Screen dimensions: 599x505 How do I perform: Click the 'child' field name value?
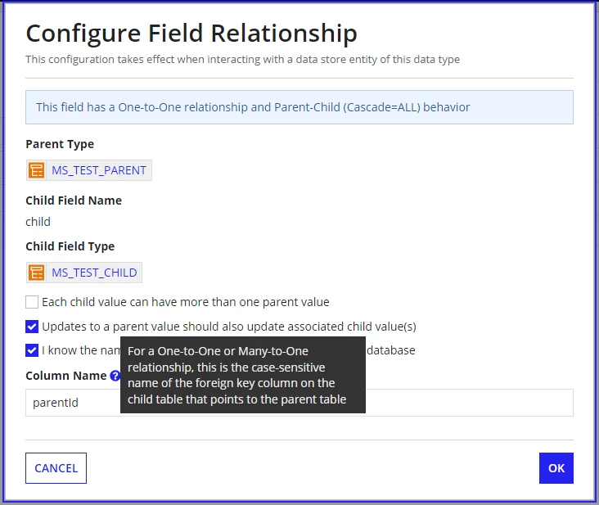click(38, 222)
